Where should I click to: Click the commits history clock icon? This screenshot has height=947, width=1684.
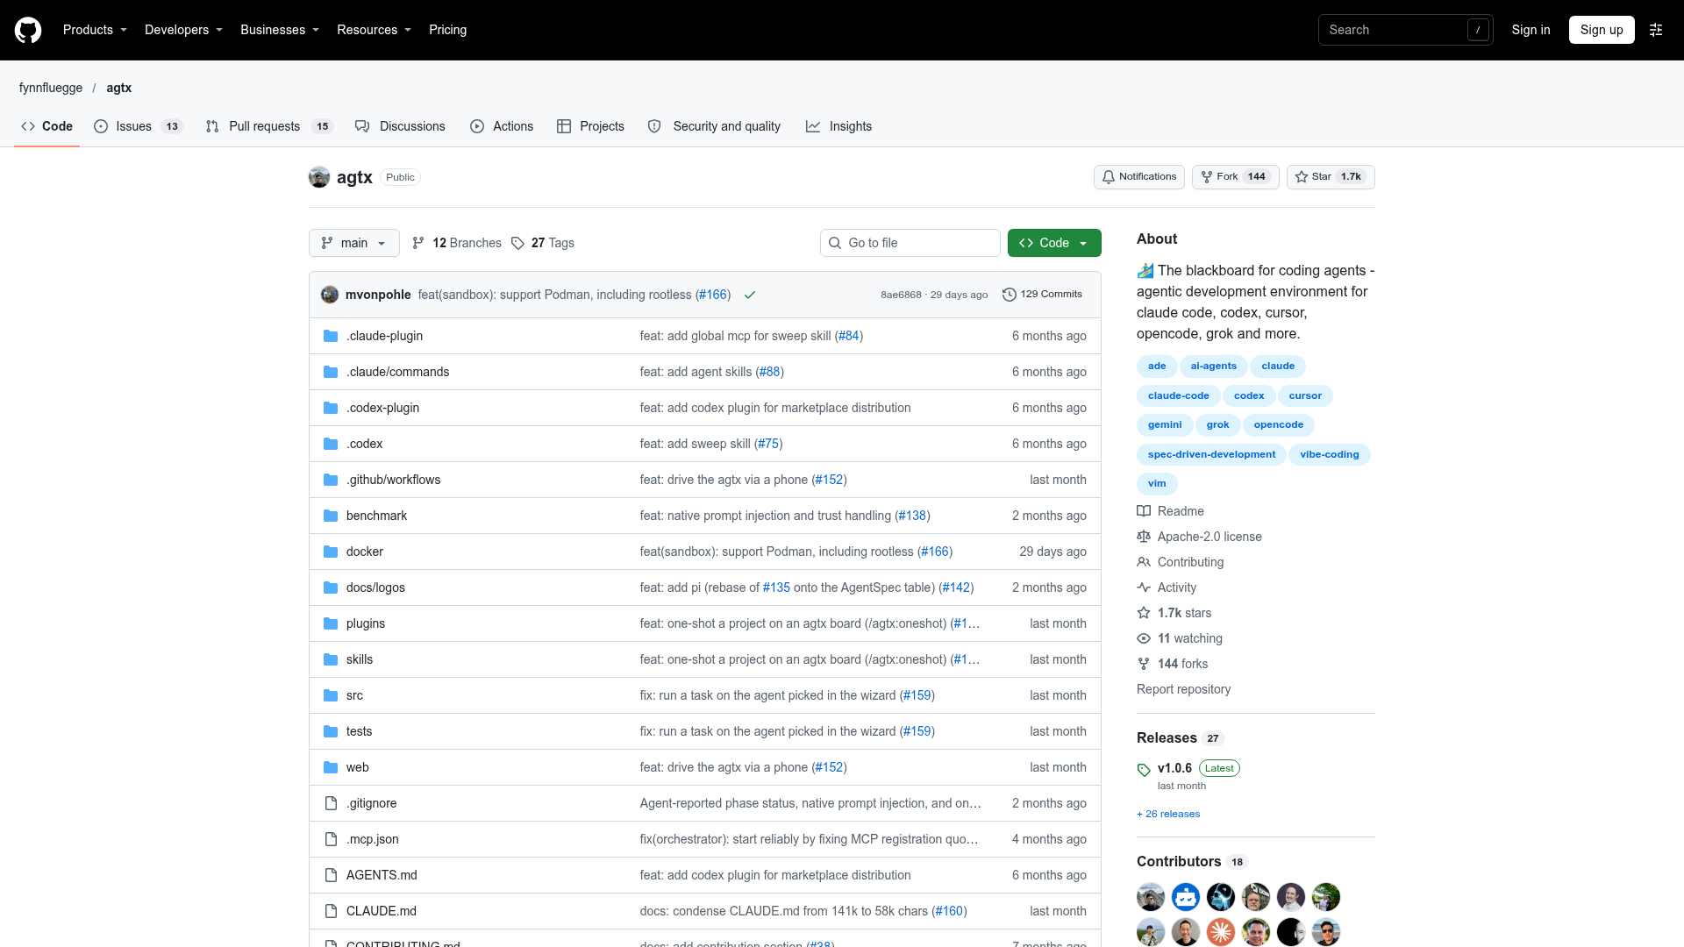point(1010,295)
